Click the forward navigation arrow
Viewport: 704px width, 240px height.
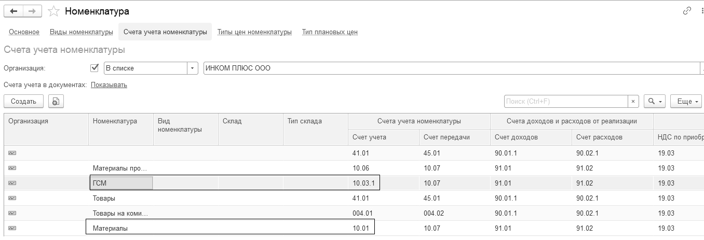tap(33, 11)
